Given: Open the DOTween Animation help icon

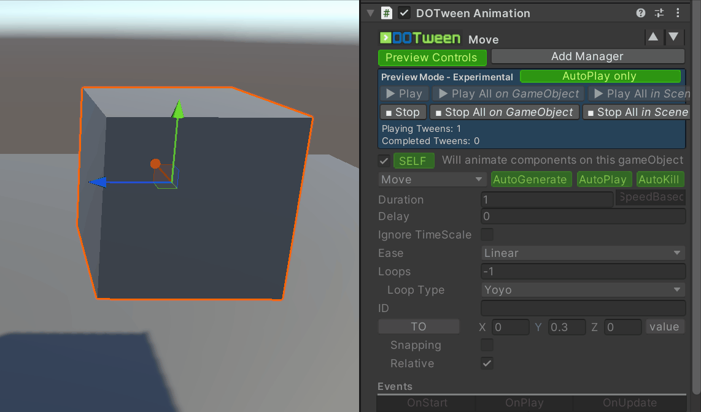Looking at the screenshot, I should coord(640,13).
